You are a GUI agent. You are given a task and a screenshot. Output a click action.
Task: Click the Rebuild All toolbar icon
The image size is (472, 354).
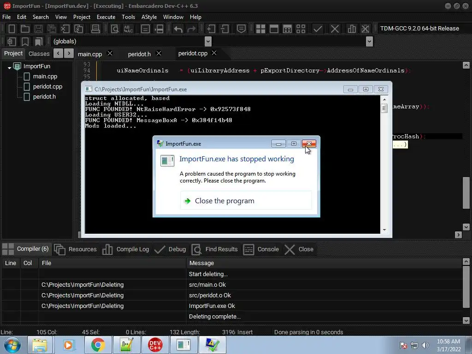[x=301, y=29]
